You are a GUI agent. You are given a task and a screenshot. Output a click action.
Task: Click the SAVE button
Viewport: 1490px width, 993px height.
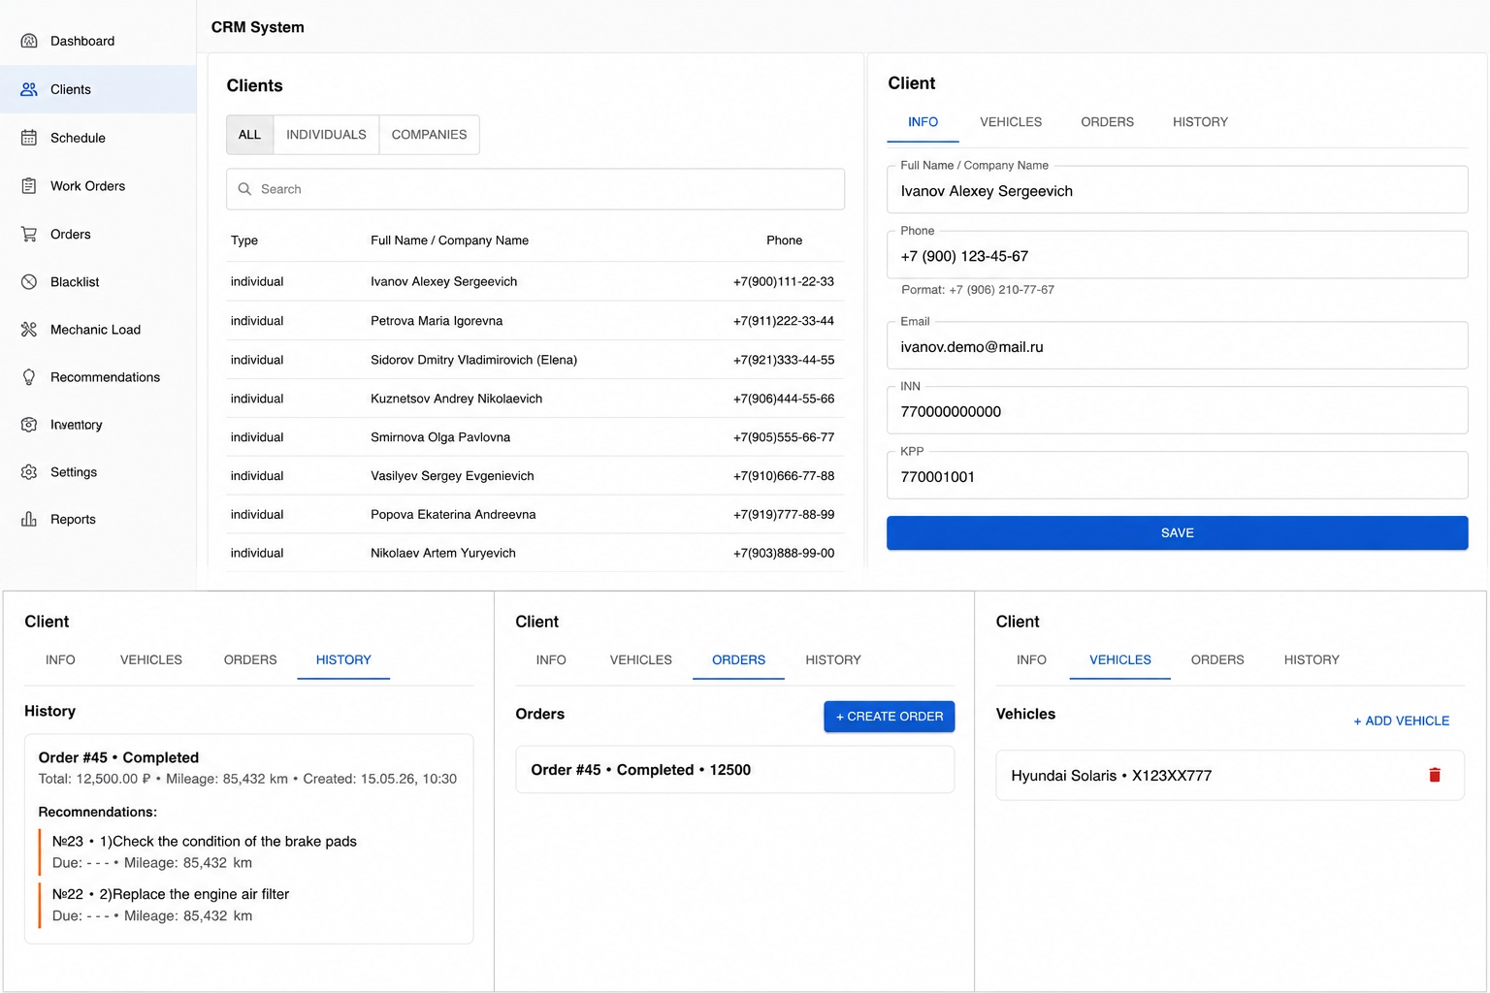tap(1177, 533)
